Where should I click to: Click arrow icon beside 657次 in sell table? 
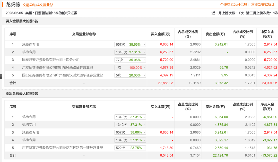[x=144, y=132]
